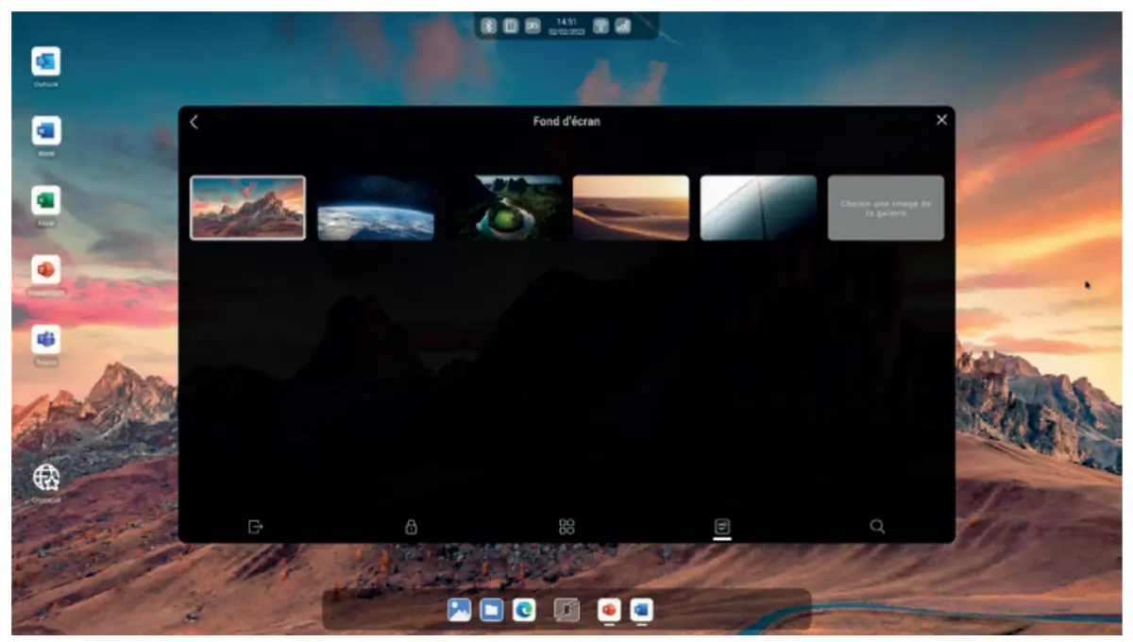1133x642 pixels.
Task: Go back using the left chevron arrow
Action: pyautogui.click(x=194, y=122)
